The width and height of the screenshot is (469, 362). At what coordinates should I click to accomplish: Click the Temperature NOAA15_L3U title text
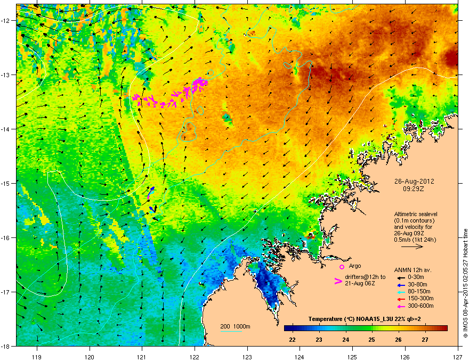click(x=365, y=319)
